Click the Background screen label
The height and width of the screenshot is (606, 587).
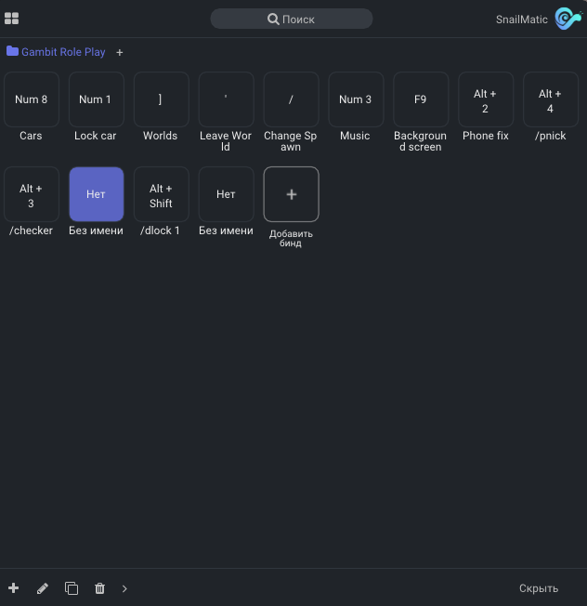[420, 141]
